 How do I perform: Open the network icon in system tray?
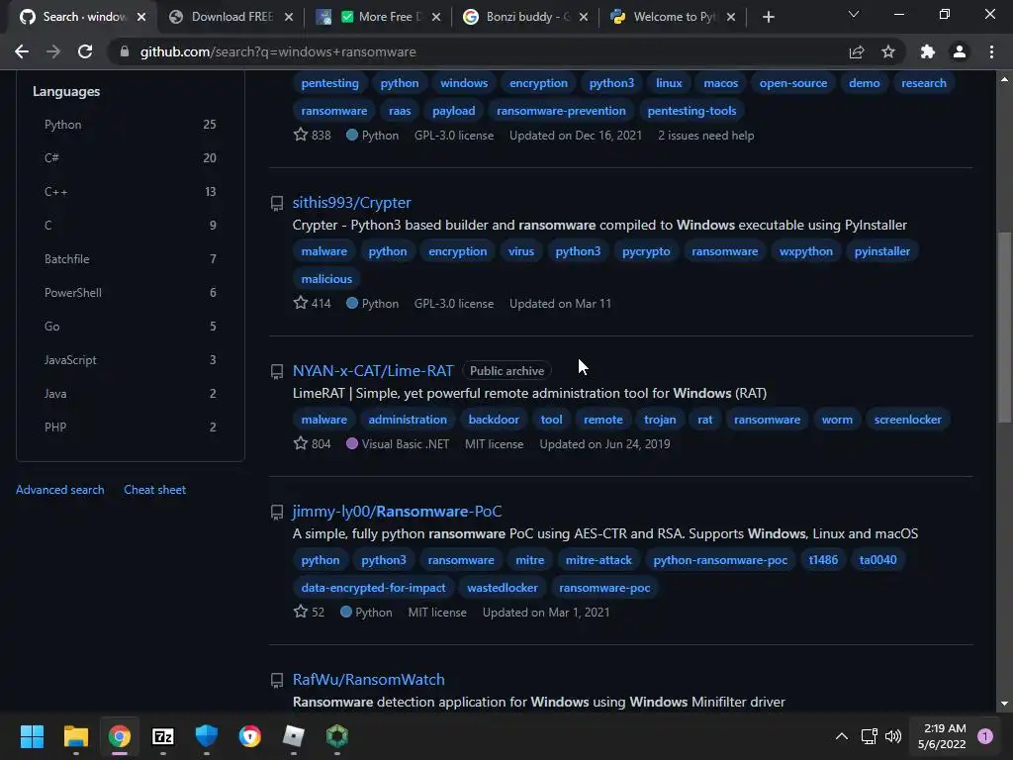click(869, 736)
